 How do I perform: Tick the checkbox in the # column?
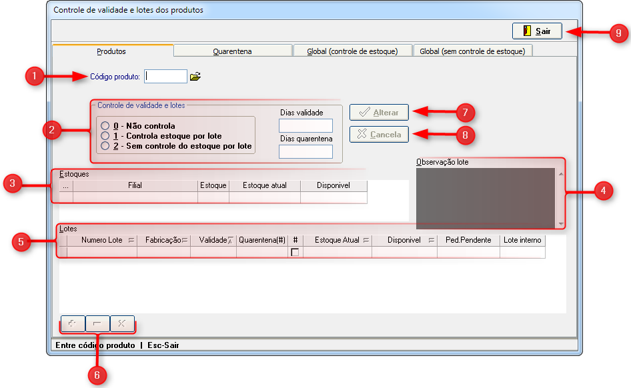(x=295, y=252)
